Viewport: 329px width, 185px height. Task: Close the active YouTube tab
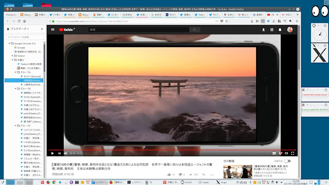pyautogui.click(x=277, y=15)
